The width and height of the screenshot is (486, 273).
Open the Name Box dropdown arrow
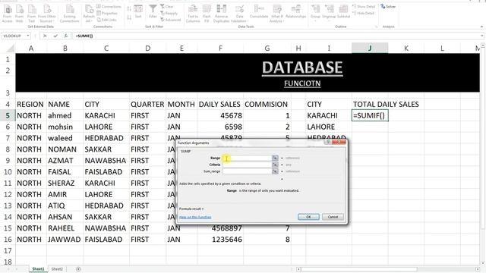tap(28, 36)
